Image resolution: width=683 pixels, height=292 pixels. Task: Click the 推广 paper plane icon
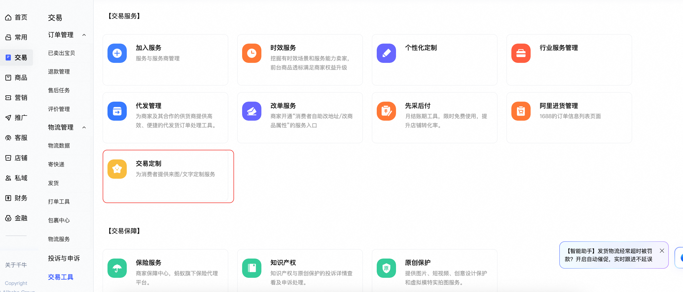click(x=8, y=118)
